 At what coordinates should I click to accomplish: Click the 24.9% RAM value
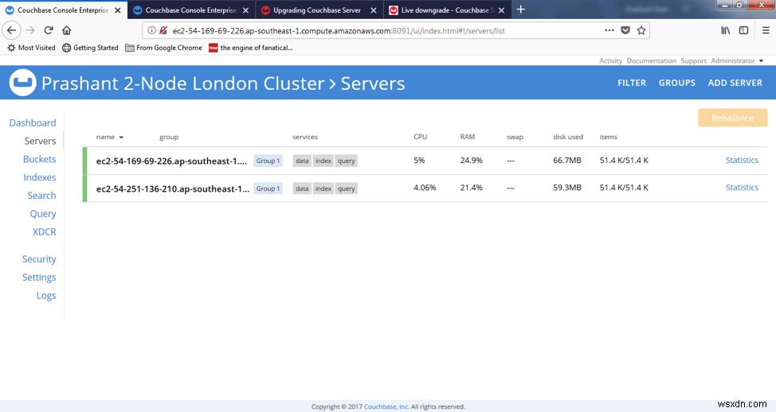click(x=471, y=160)
